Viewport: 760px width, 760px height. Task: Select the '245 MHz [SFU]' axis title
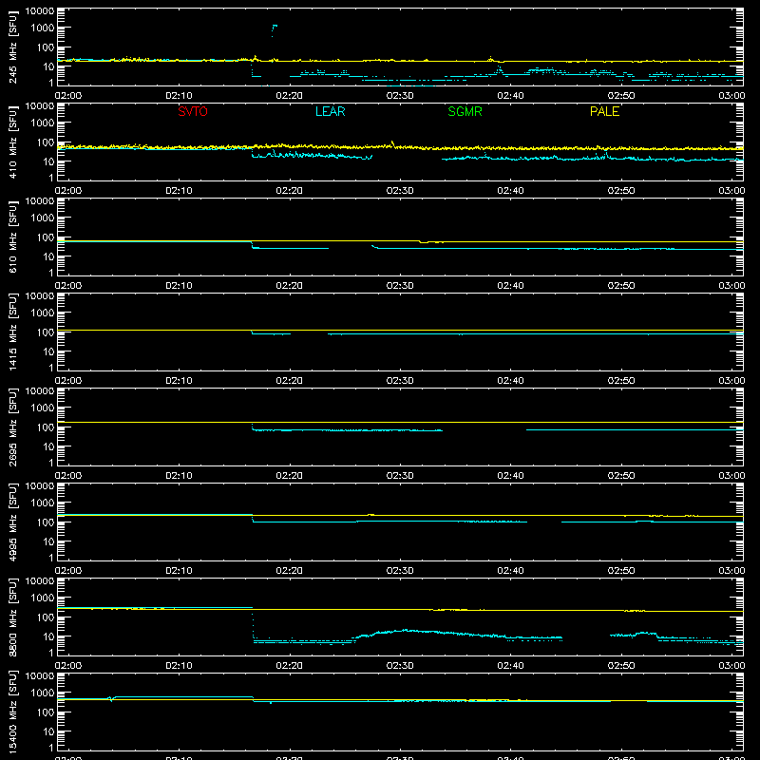(x=12, y=47)
